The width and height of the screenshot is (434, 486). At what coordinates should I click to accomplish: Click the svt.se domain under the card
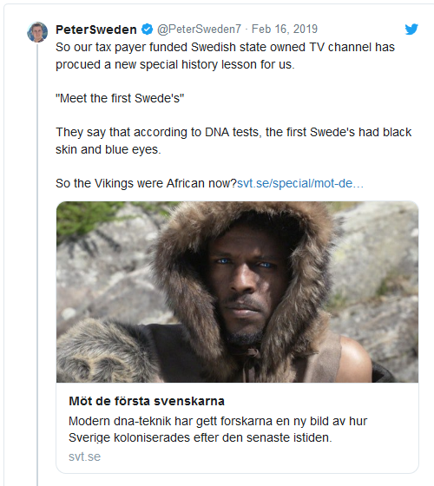[x=85, y=456]
